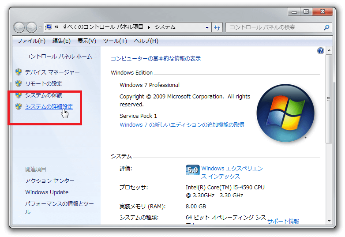Viewport: 345px width, 237px height.
Task: Open the ツール(T) menu
Action: (x=115, y=41)
